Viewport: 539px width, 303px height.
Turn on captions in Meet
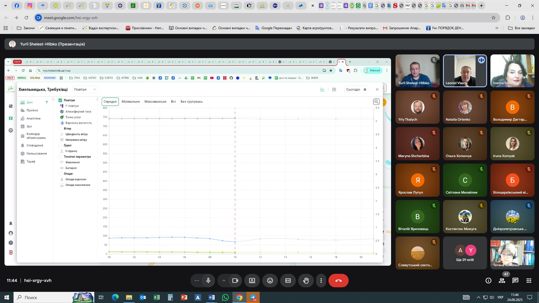[288, 281]
